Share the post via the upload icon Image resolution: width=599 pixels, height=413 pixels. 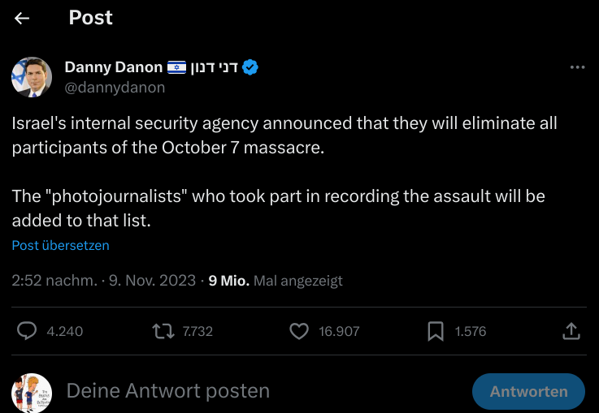571,330
